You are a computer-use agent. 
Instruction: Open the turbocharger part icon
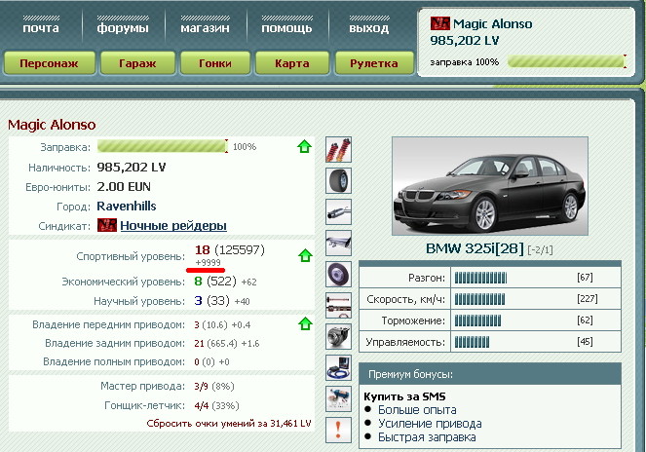pos(338,337)
